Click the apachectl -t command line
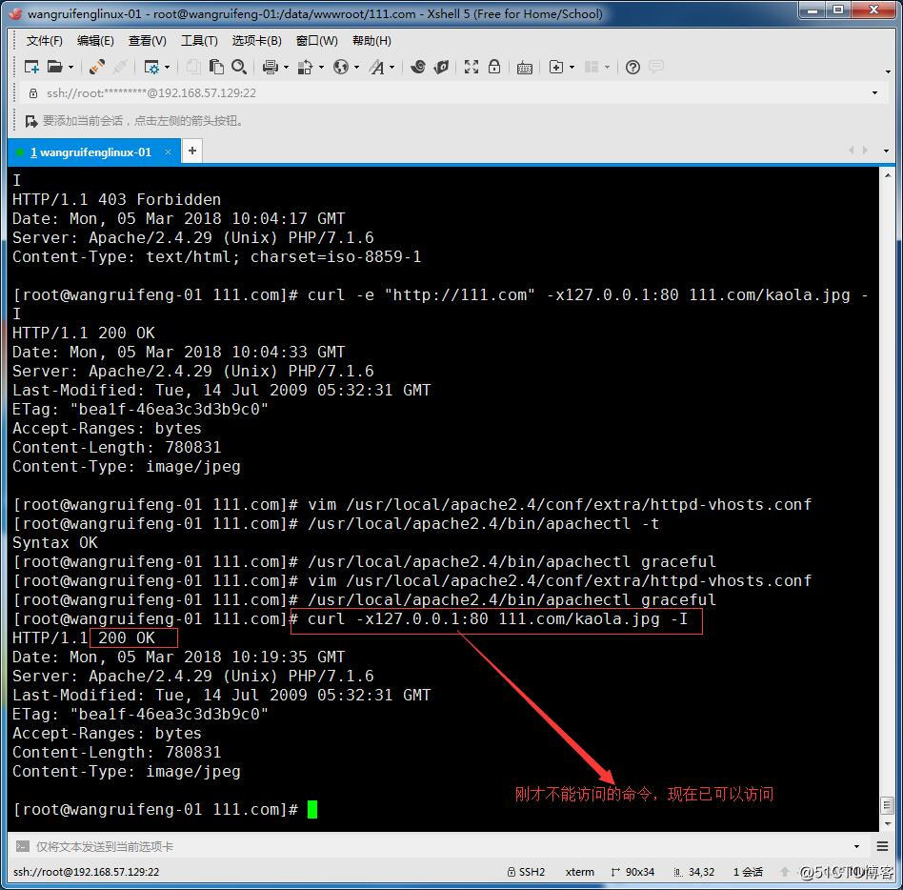Image resolution: width=903 pixels, height=890 pixels. pos(336,524)
